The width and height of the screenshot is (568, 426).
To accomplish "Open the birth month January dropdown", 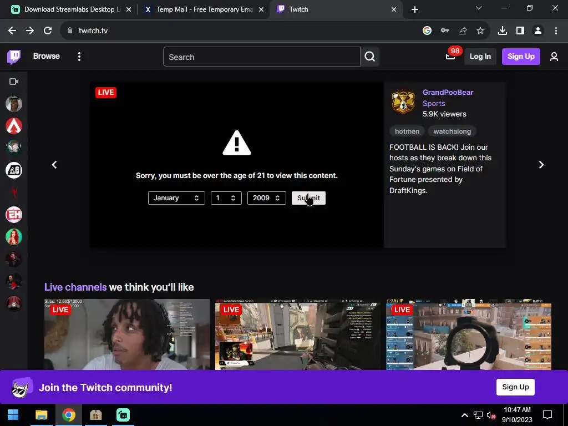I will point(176,198).
